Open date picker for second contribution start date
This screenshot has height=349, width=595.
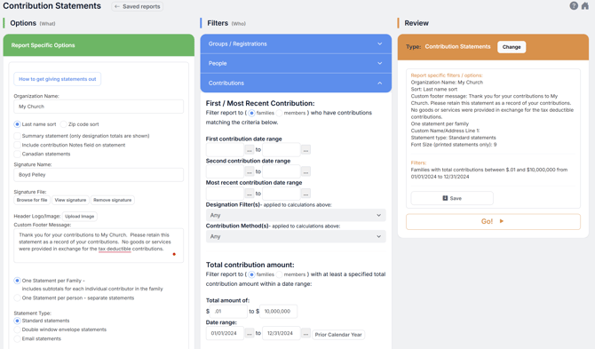(x=249, y=172)
